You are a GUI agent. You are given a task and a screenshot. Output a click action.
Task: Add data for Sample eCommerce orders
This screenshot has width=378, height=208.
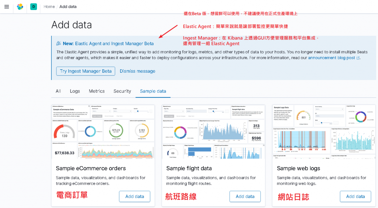coord(134,197)
